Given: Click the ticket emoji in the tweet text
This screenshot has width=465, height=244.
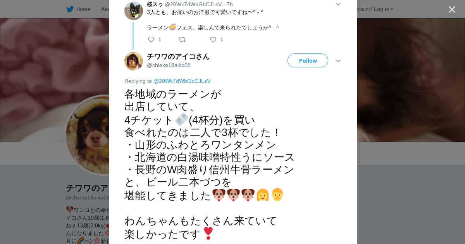Looking at the screenshot, I should [181, 119].
